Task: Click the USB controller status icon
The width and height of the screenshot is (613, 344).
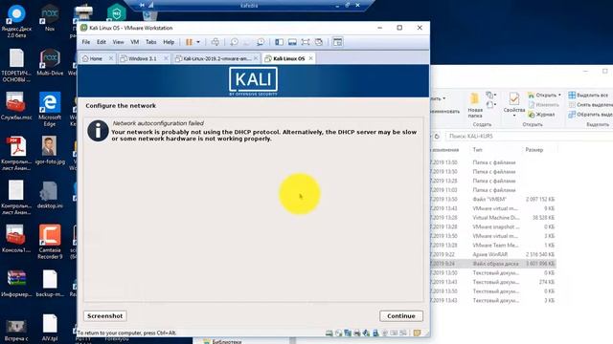Action: pos(375,333)
